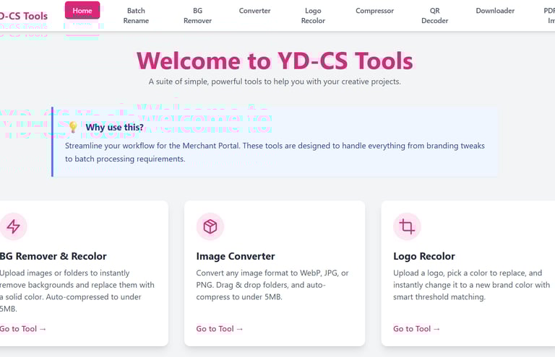Open the Logo Recolor nav item

point(313,16)
